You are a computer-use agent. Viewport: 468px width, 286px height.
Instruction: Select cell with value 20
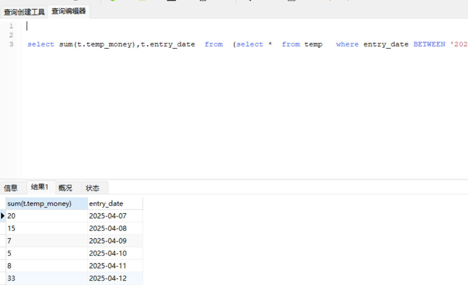pos(47,216)
